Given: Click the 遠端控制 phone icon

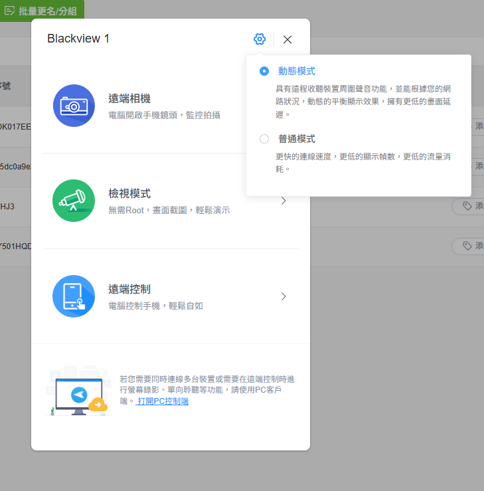Looking at the screenshot, I should (x=74, y=296).
